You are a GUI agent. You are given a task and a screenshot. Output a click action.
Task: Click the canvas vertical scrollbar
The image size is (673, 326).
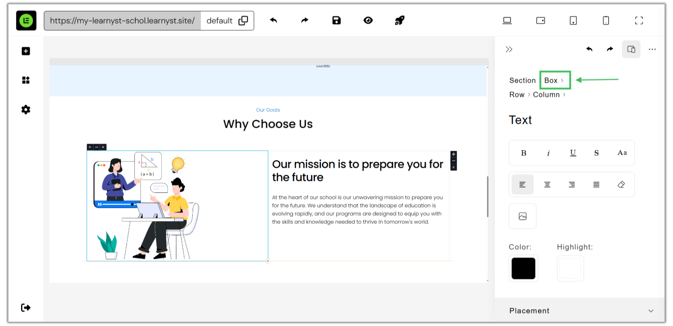click(488, 197)
